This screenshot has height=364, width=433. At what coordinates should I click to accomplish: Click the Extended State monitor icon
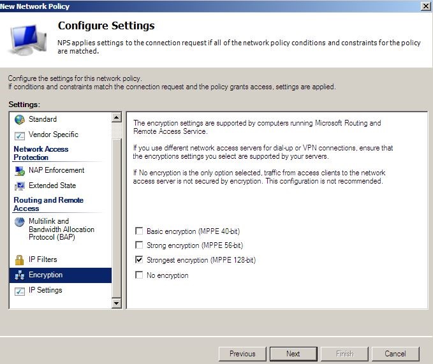[x=19, y=186]
